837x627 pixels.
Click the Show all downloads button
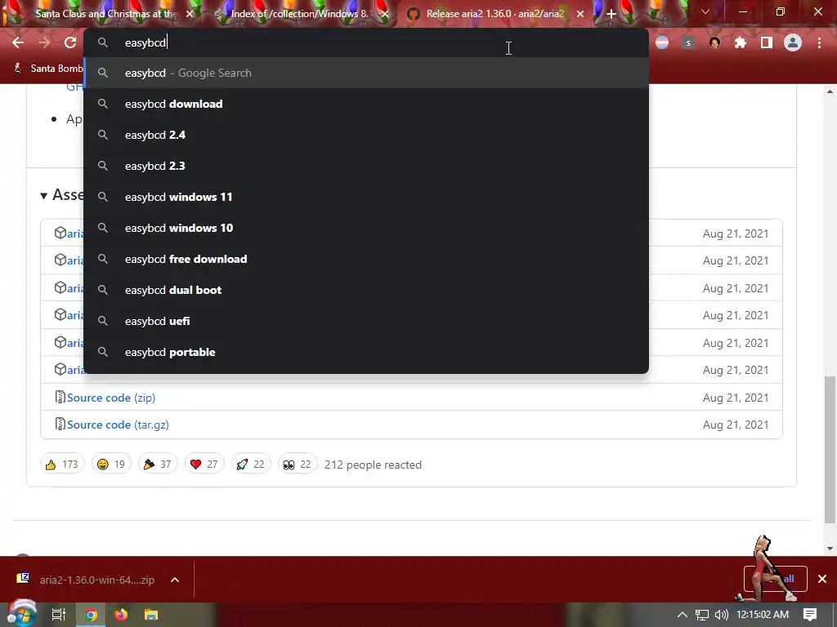coord(776,579)
